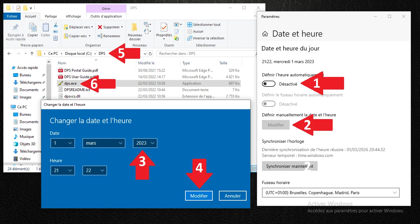Click the Nouveau dossier folder icon
The width and height of the screenshot is (420, 224).
135,28
